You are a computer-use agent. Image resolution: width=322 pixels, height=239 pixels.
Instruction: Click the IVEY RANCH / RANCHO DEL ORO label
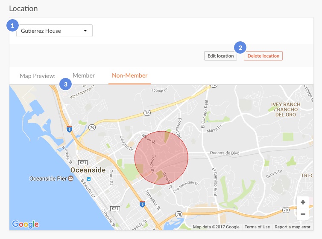[286, 109]
